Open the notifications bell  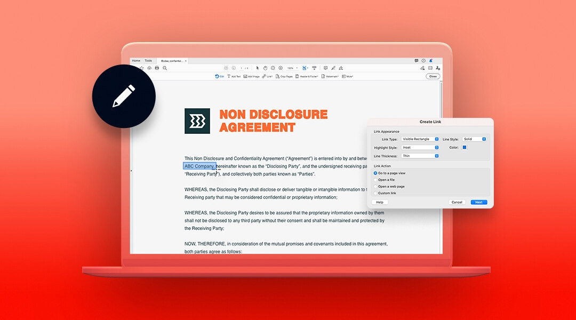431,61
